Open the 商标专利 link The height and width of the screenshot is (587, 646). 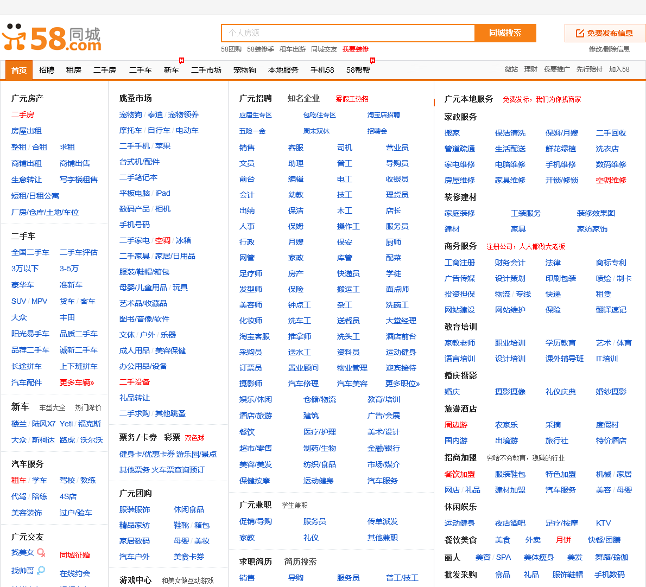click(611, 263)
